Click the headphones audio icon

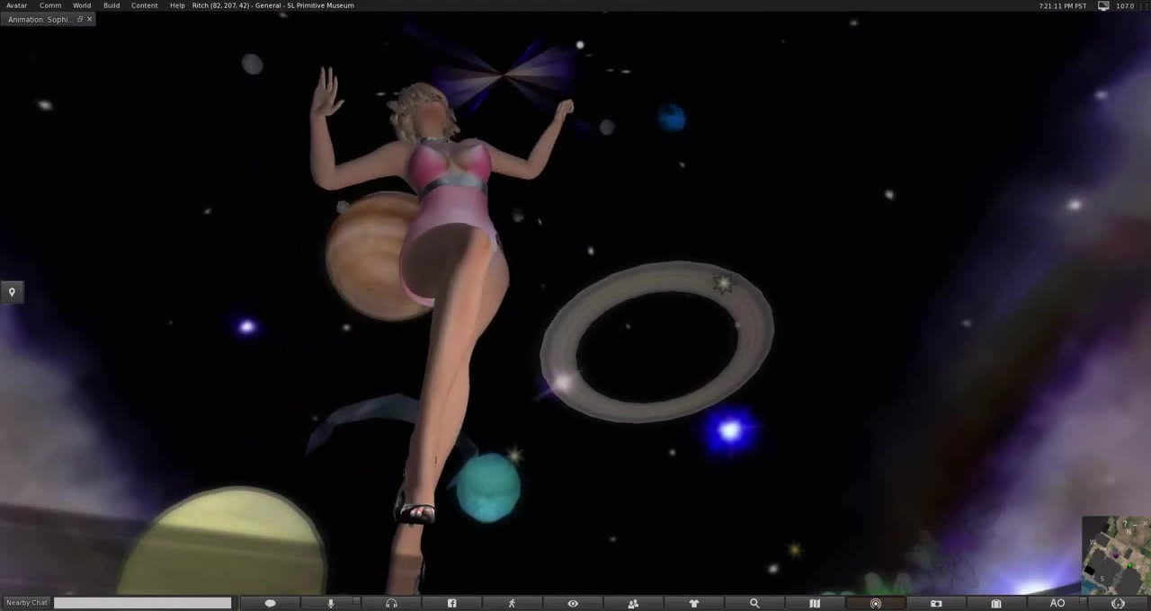(x=391, y=603)
